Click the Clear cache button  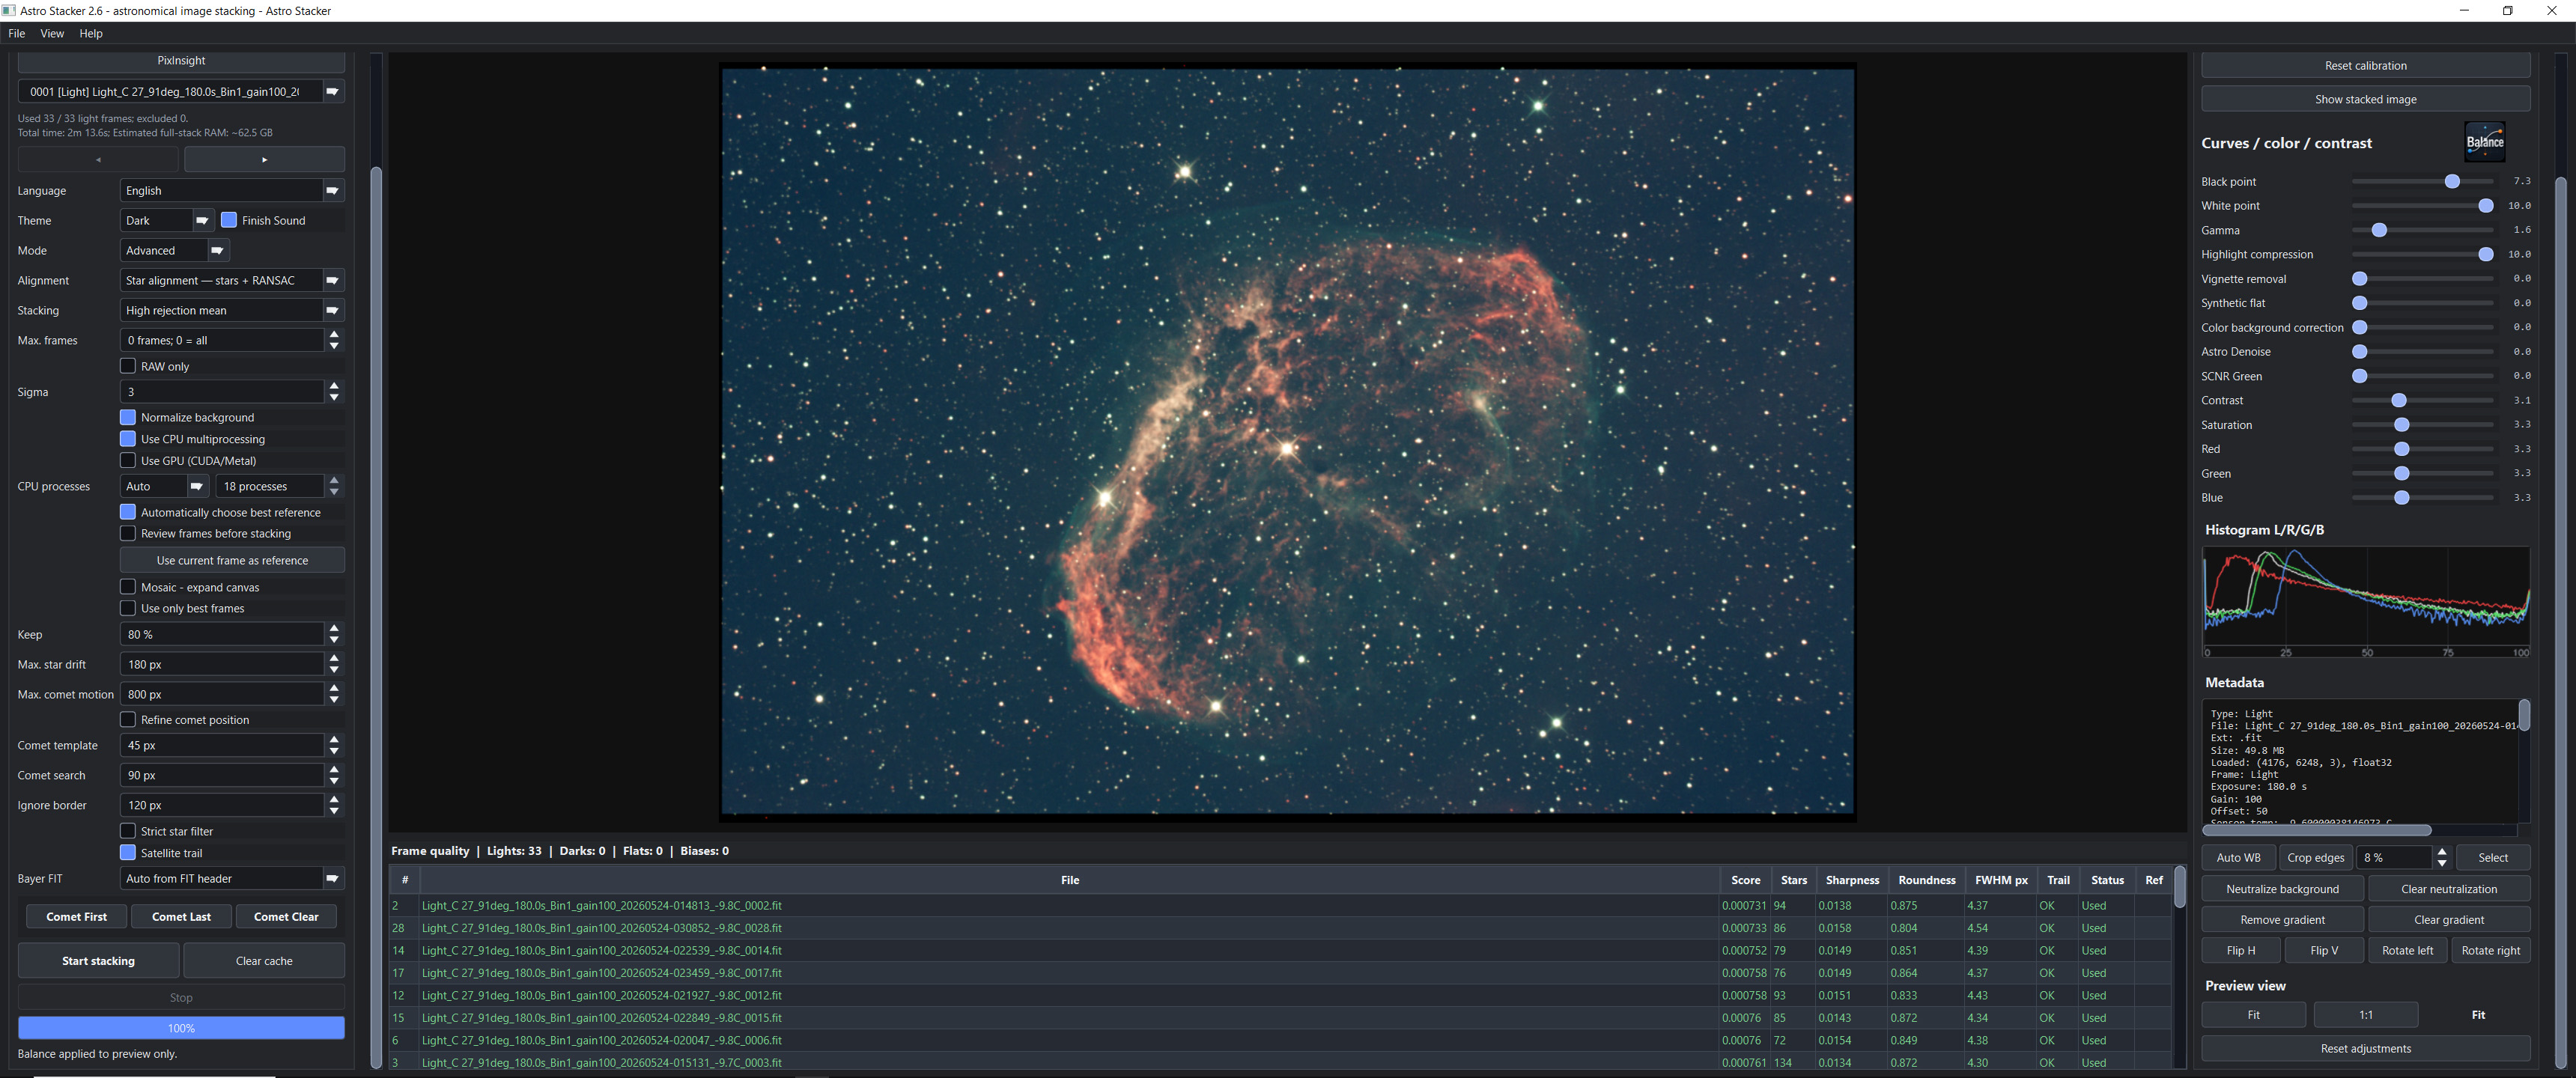264,960
